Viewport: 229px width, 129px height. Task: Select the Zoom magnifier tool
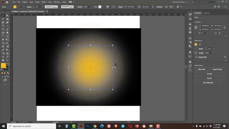7,60
